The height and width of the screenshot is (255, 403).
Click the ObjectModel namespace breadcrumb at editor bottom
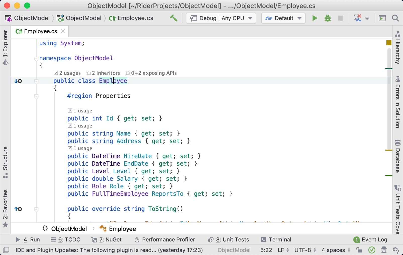(65, 229)
